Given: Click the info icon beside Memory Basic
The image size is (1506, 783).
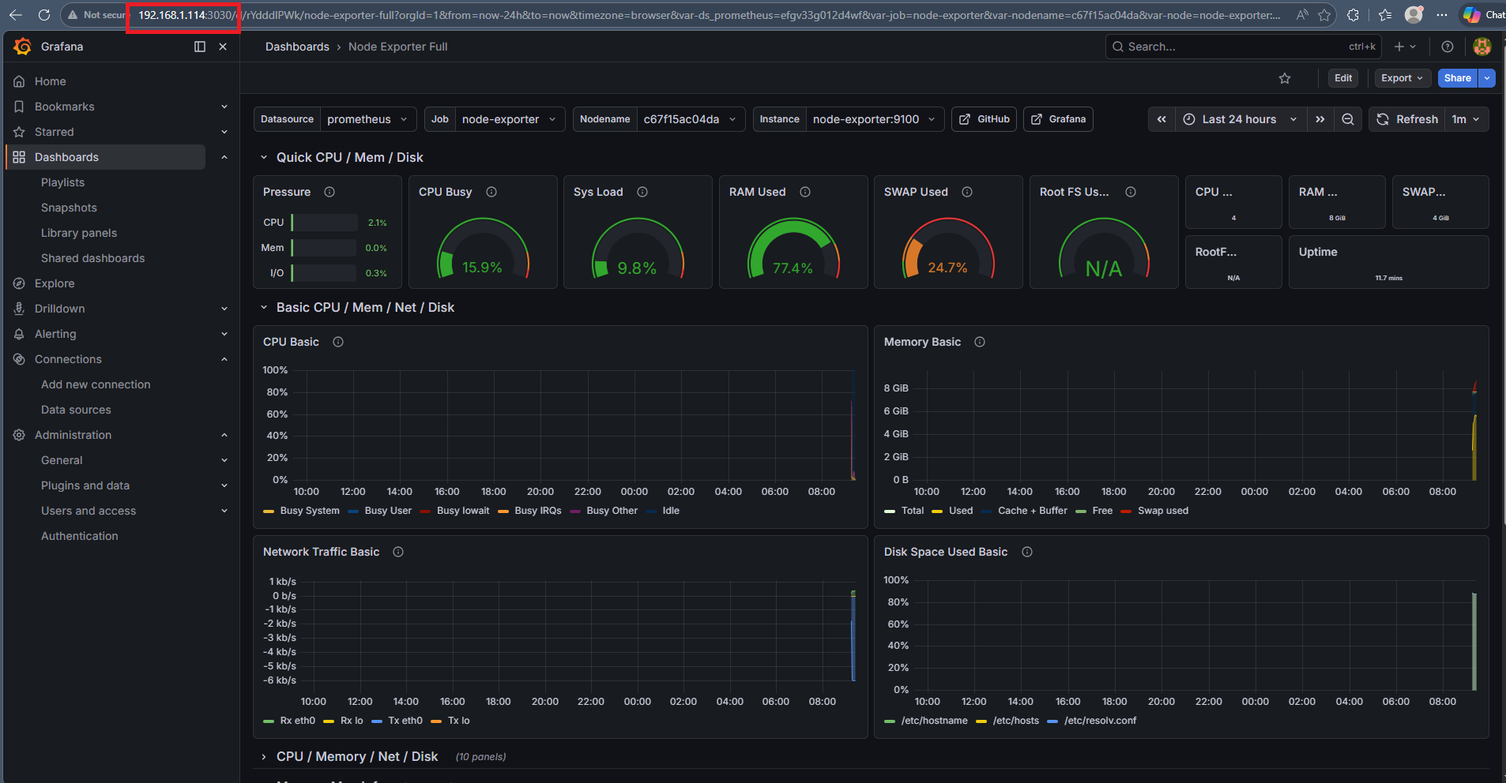Looking at the screenshot, I should pos(980,342).
